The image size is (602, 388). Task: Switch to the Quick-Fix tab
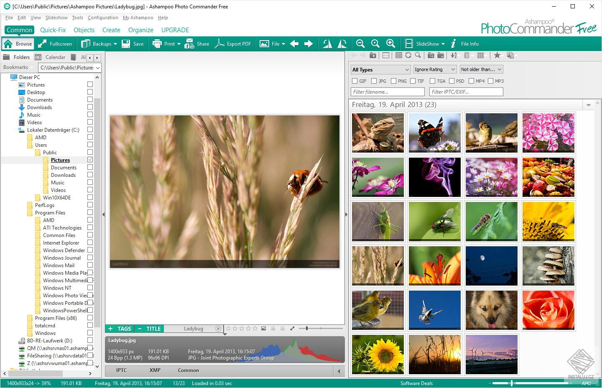[x=53, y=30]
